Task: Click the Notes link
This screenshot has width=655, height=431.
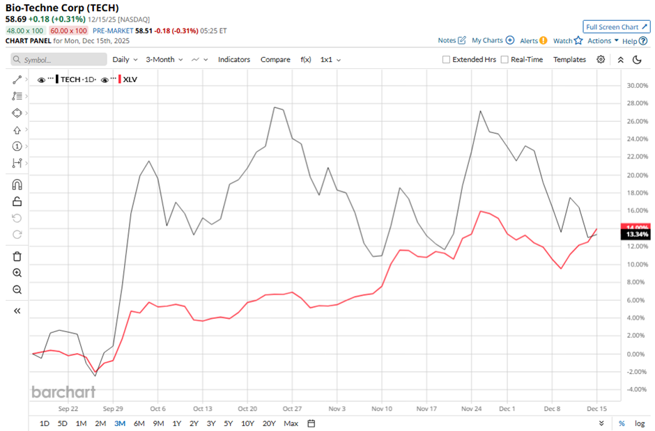Action: point(447,40)
